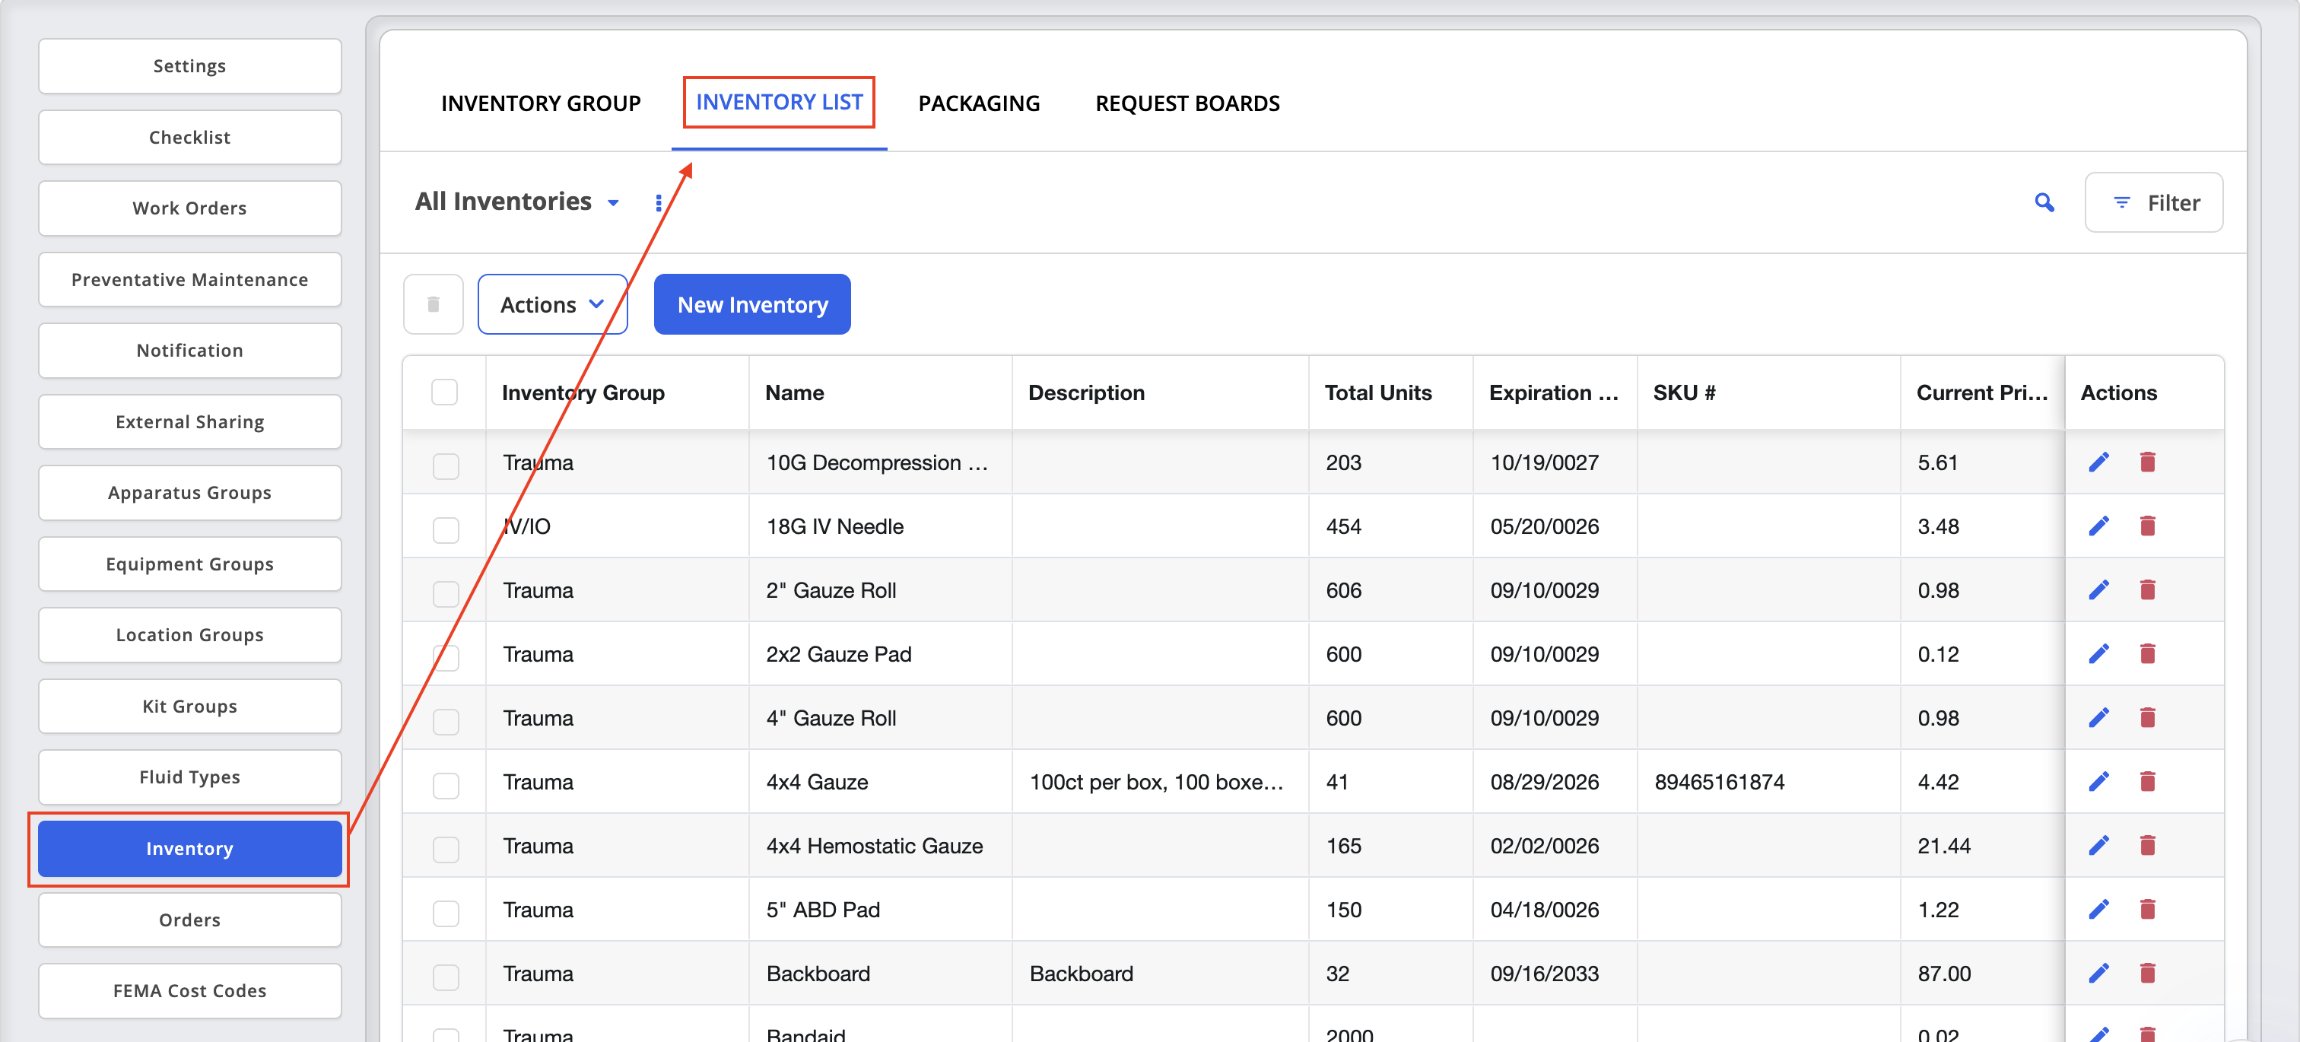Open Preventative Maintenance section

(189, 279)
